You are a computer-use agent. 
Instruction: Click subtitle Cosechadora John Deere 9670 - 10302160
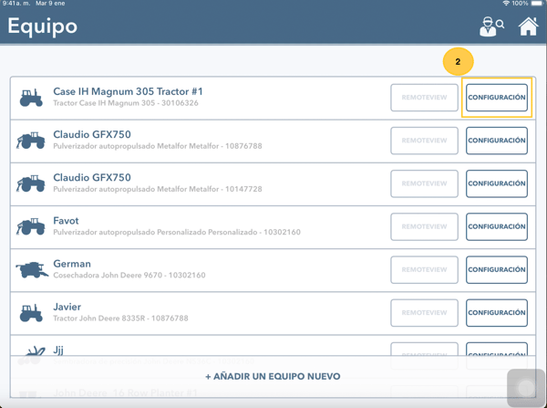point(129,276)
